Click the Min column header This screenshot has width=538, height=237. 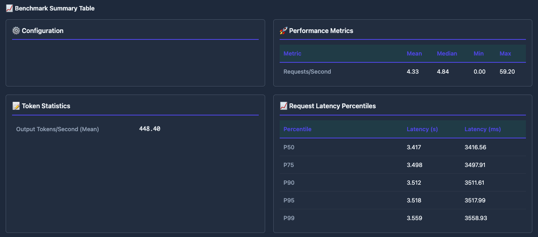point(478,54)
